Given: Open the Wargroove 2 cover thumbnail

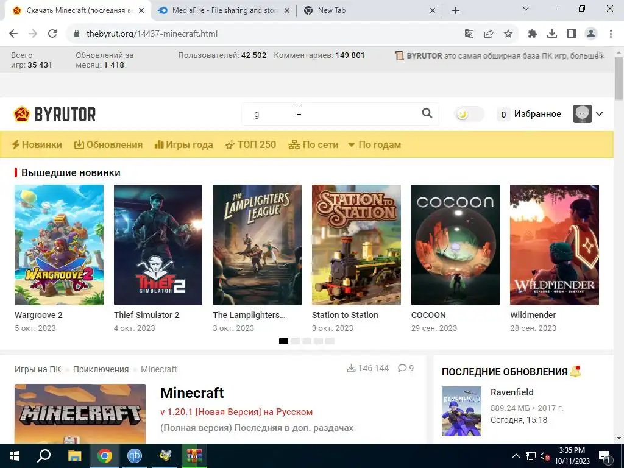Looking at the screenshot, I should 59,245.
